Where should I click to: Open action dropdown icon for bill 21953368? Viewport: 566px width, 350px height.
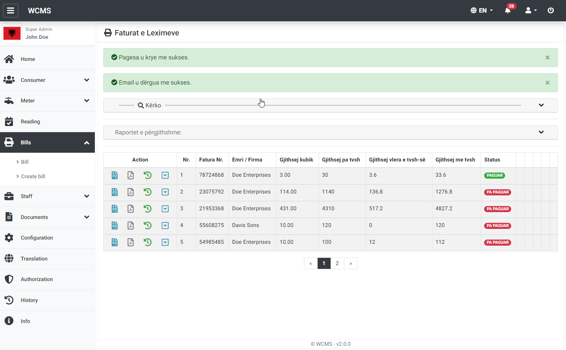pos(165,209)
